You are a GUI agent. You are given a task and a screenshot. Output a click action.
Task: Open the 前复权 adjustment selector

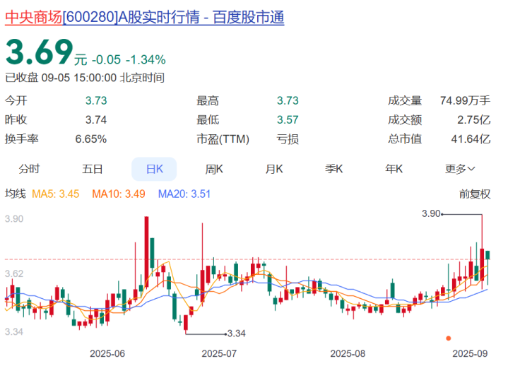[x=475, y=194]
